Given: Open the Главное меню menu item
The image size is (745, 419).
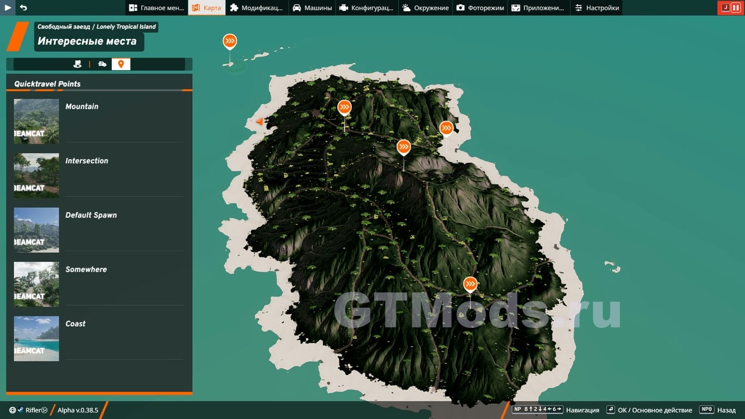Looking at the screenshot, I should pos(156,8).
